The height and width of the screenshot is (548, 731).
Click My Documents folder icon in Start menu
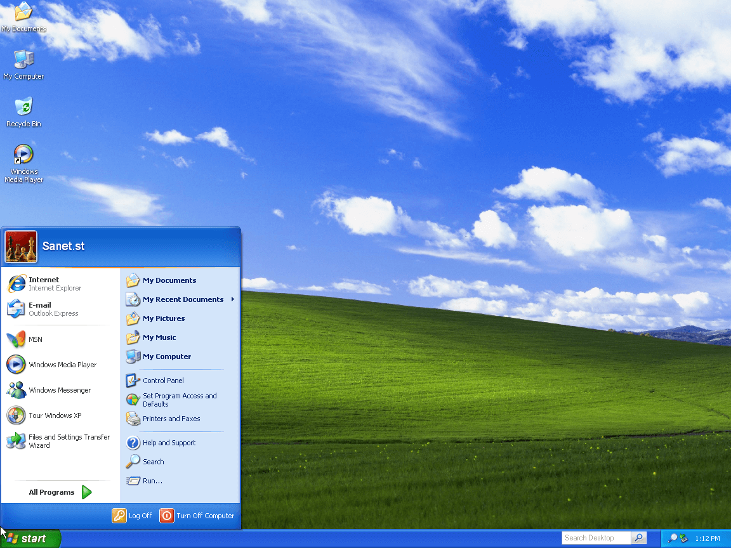click(133, 280)
